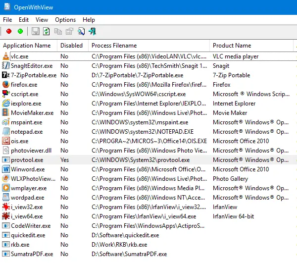Click the cscript.exe icon
Viewport: 297px width, 263px height.
tap(5, 94)
